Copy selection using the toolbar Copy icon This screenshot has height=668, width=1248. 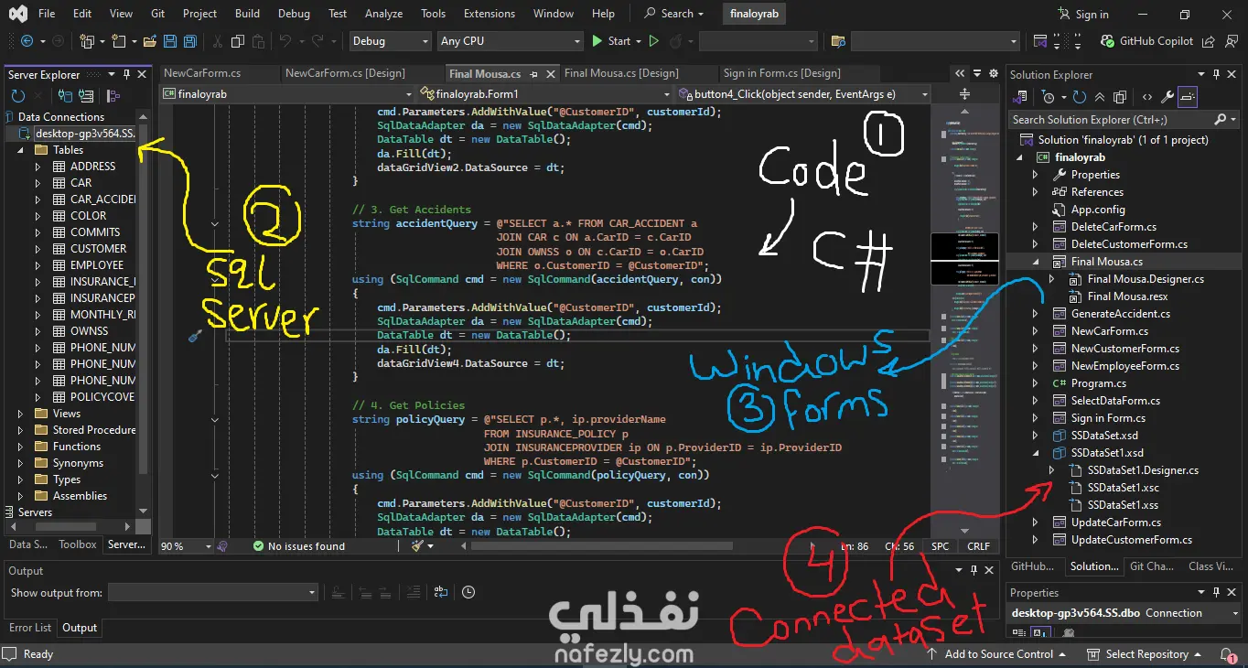(237, 41)
